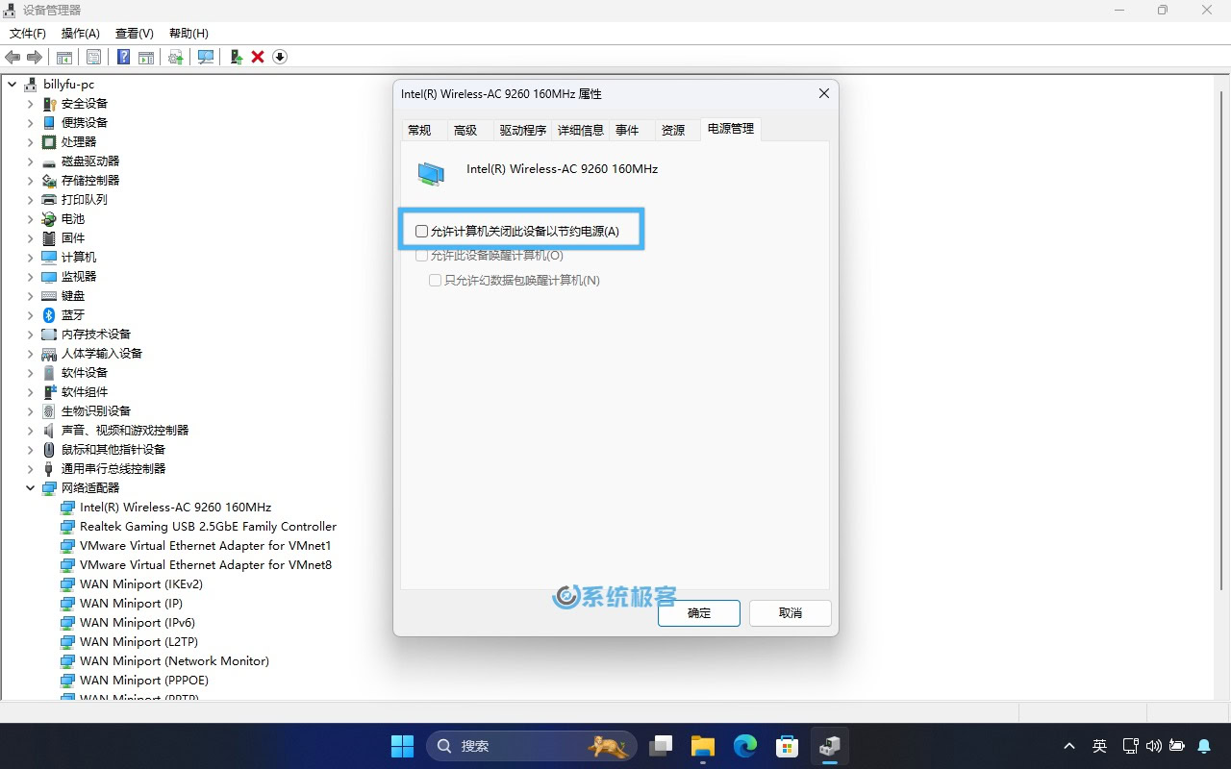Image resolution: width=1231 pixels, height=769 pixels.
Task: Click the 蓝牙 Bluetooth icon in tree
Action: click(49, 314)
